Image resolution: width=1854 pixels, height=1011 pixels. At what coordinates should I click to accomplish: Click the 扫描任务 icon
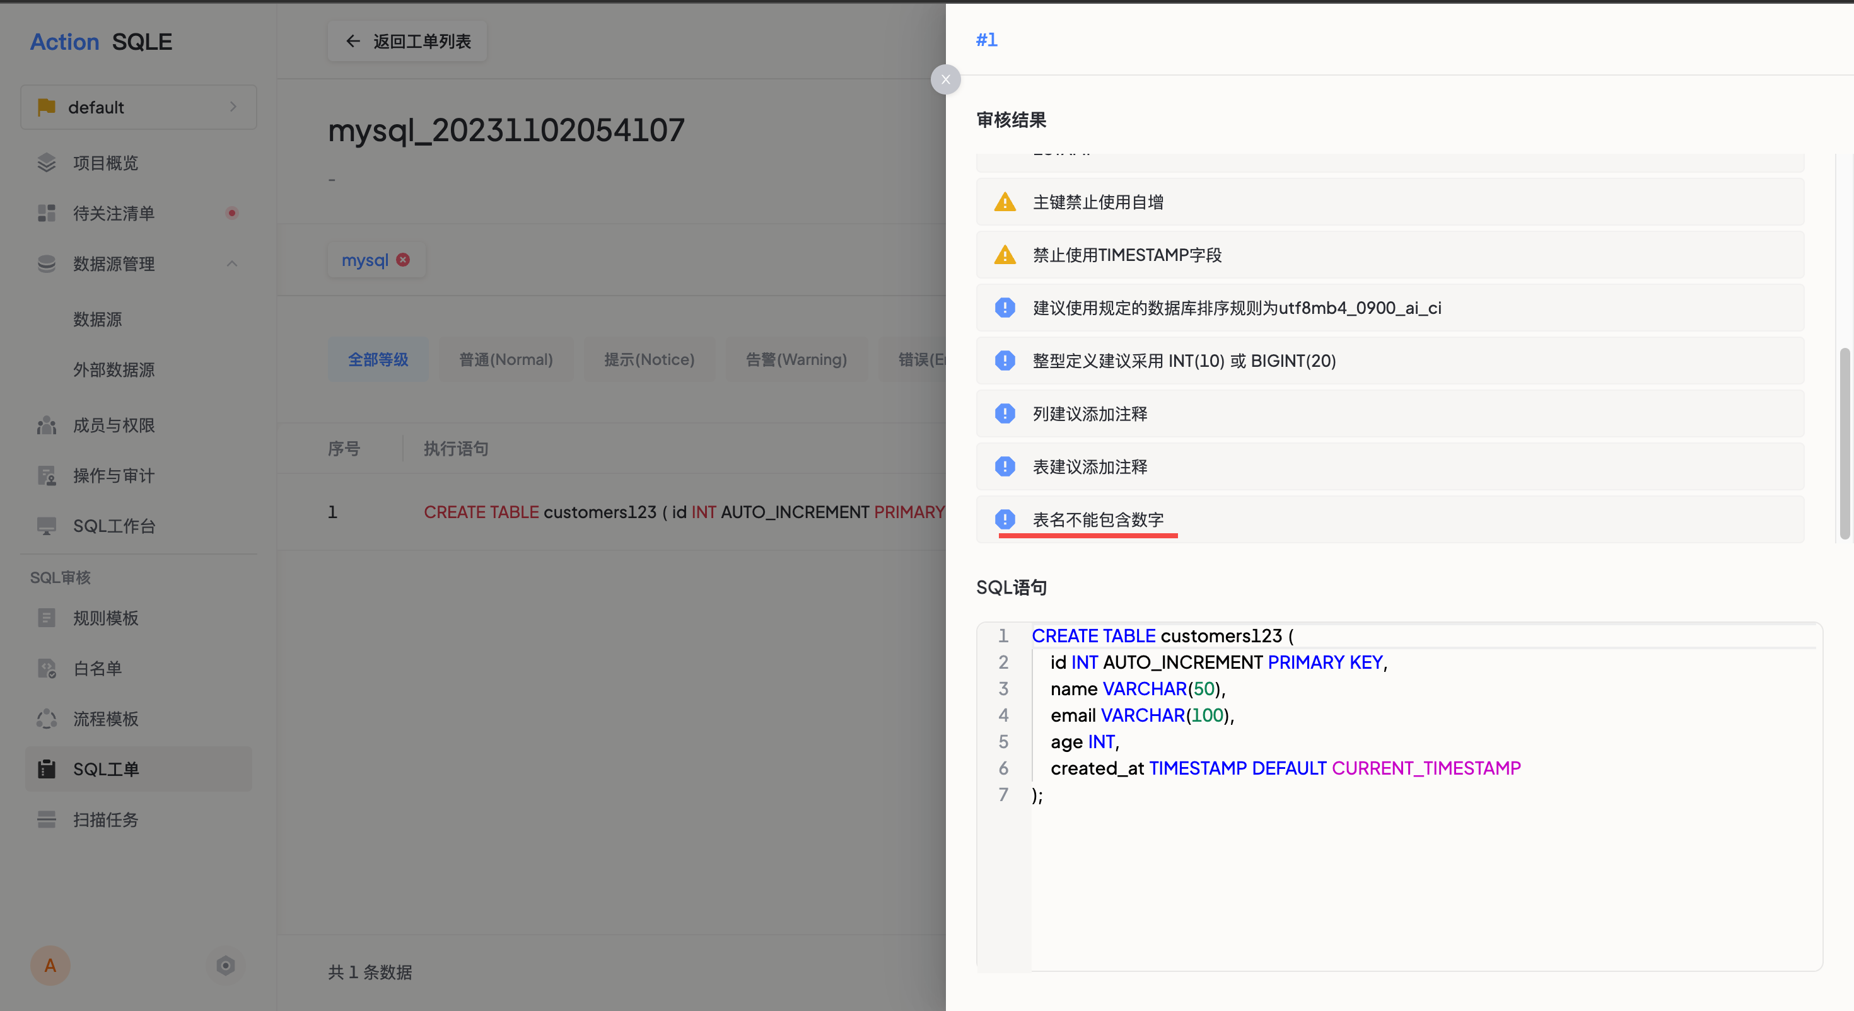coord(47,819)
